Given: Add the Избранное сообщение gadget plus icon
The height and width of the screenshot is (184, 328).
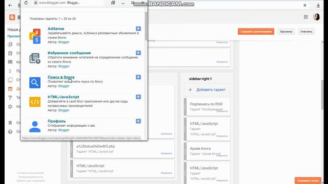Looking at the screenshot, I should [138, 53].
